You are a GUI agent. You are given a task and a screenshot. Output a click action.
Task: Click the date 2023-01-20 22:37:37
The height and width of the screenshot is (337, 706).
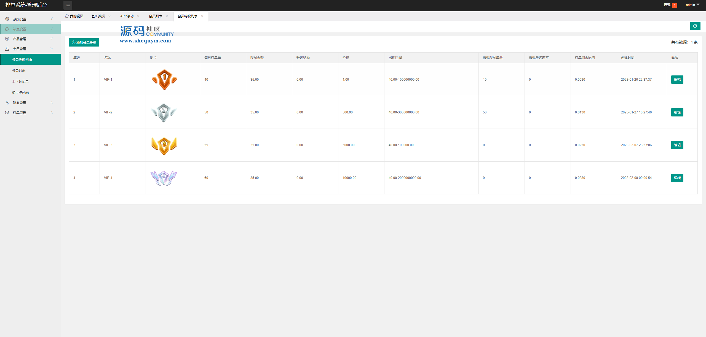tap(636, 80)
